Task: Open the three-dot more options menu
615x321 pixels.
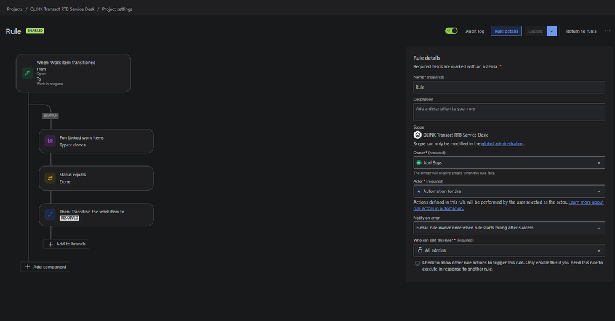Action: point(608,31)
